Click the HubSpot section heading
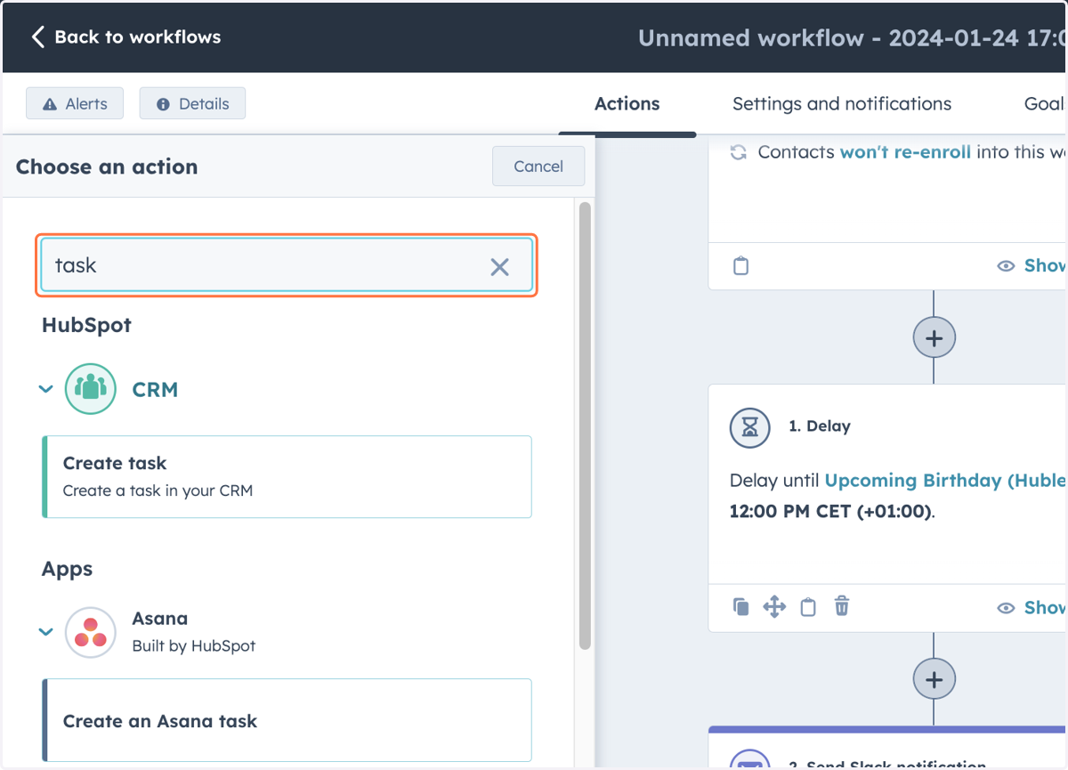1068x770 pixels. tap(86, 326)
